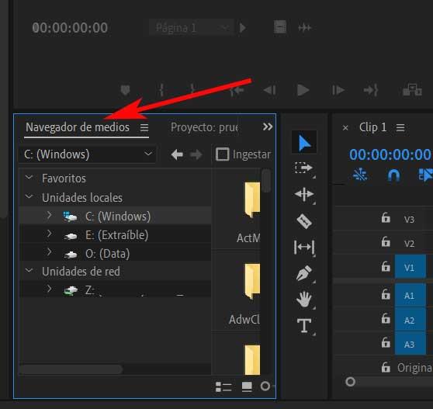Go to Out point in source monitor
Viewport: 433px width, 409px height.
371,90
